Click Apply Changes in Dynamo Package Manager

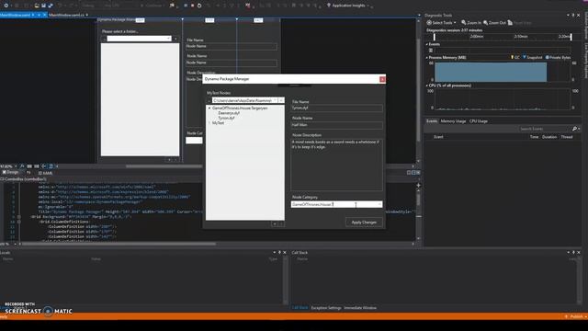[x=364, y=223]
